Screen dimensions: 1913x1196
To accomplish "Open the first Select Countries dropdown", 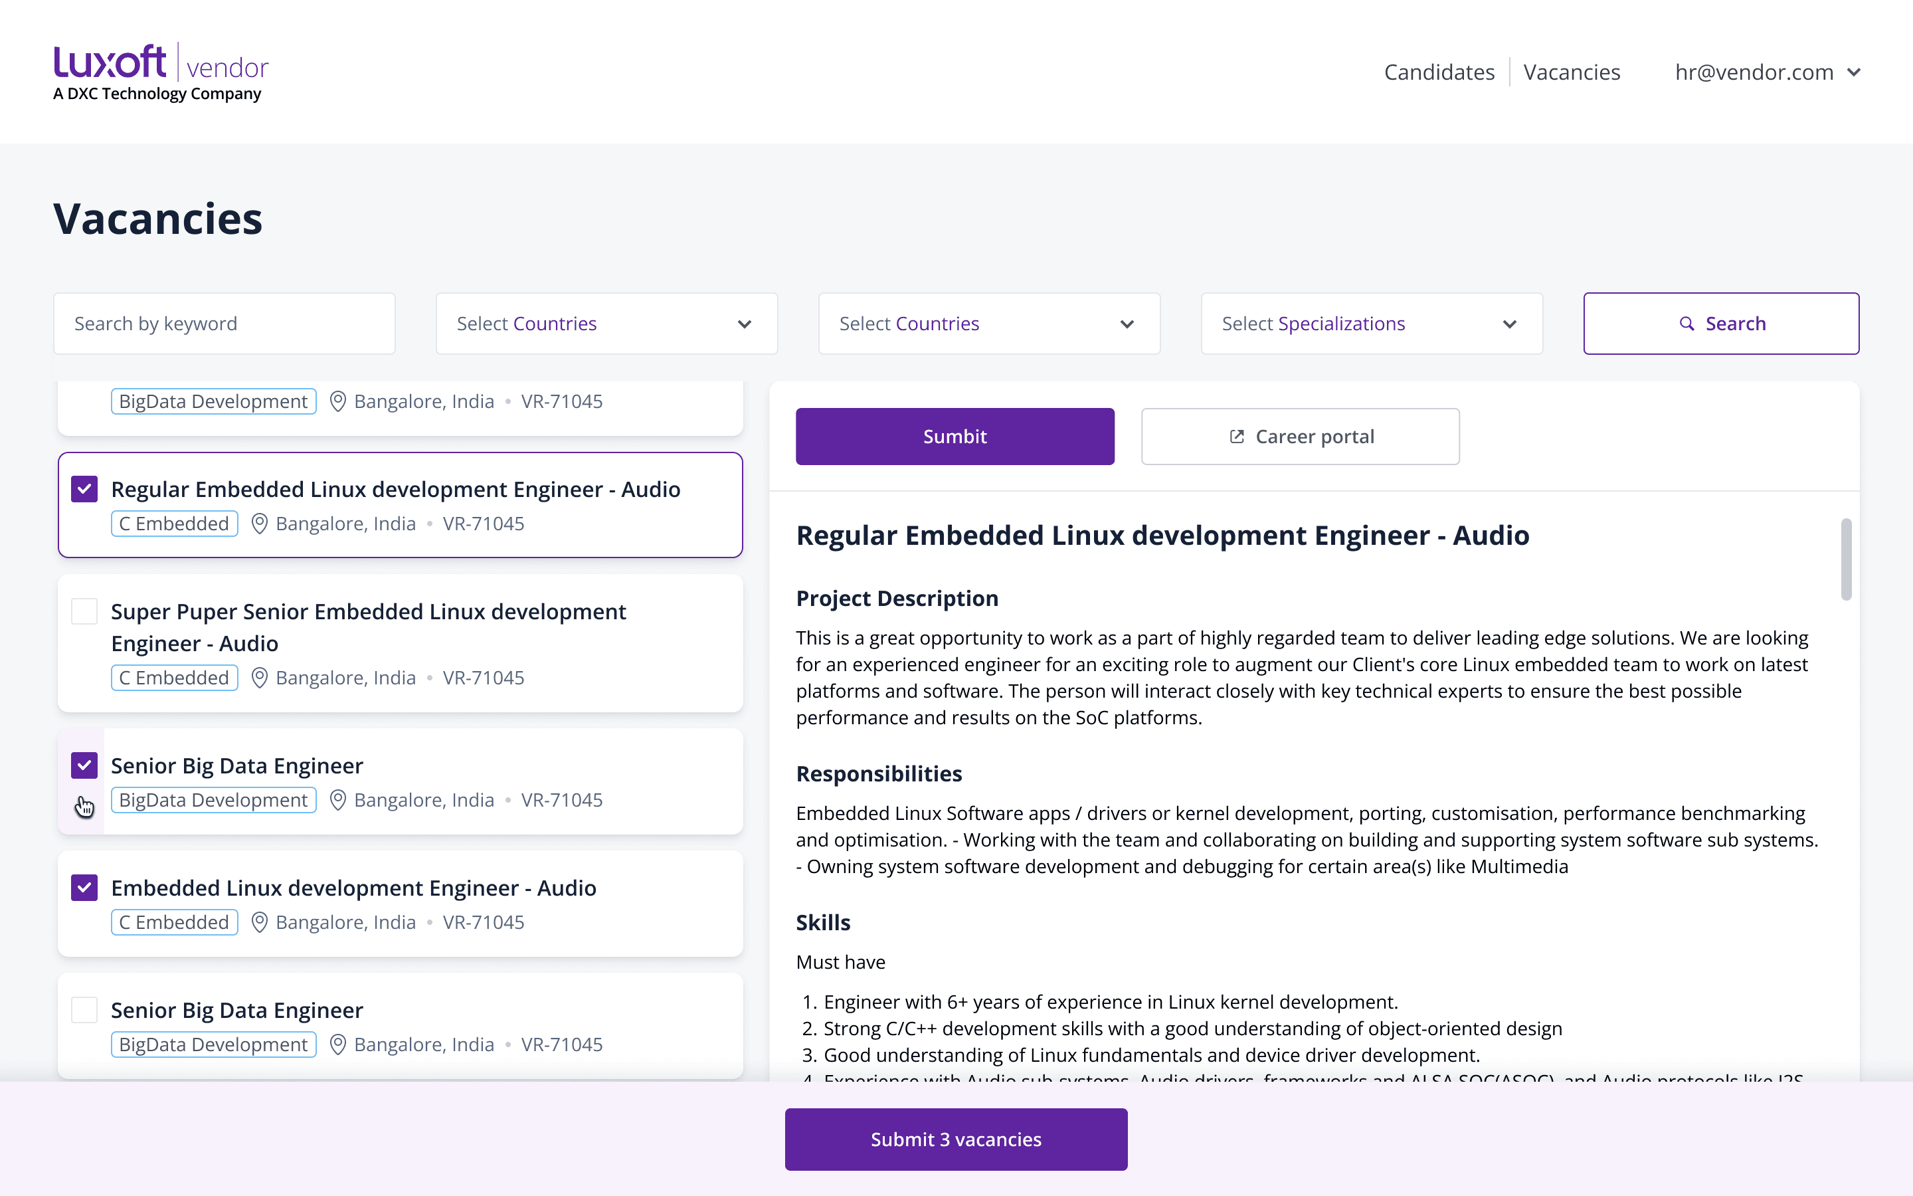I will coord(606,324).
